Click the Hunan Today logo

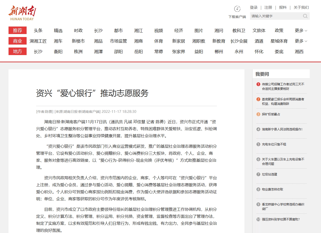pos(22,13)
